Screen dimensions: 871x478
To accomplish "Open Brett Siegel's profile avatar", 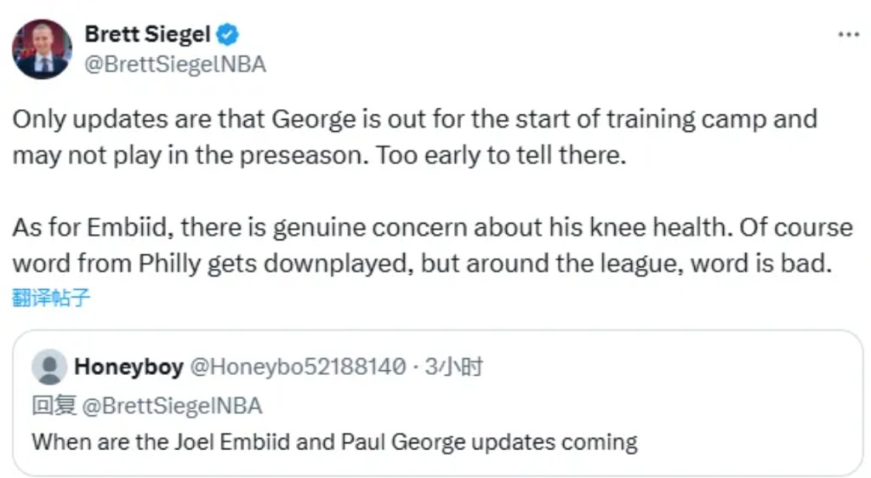I will click(42, 49).
